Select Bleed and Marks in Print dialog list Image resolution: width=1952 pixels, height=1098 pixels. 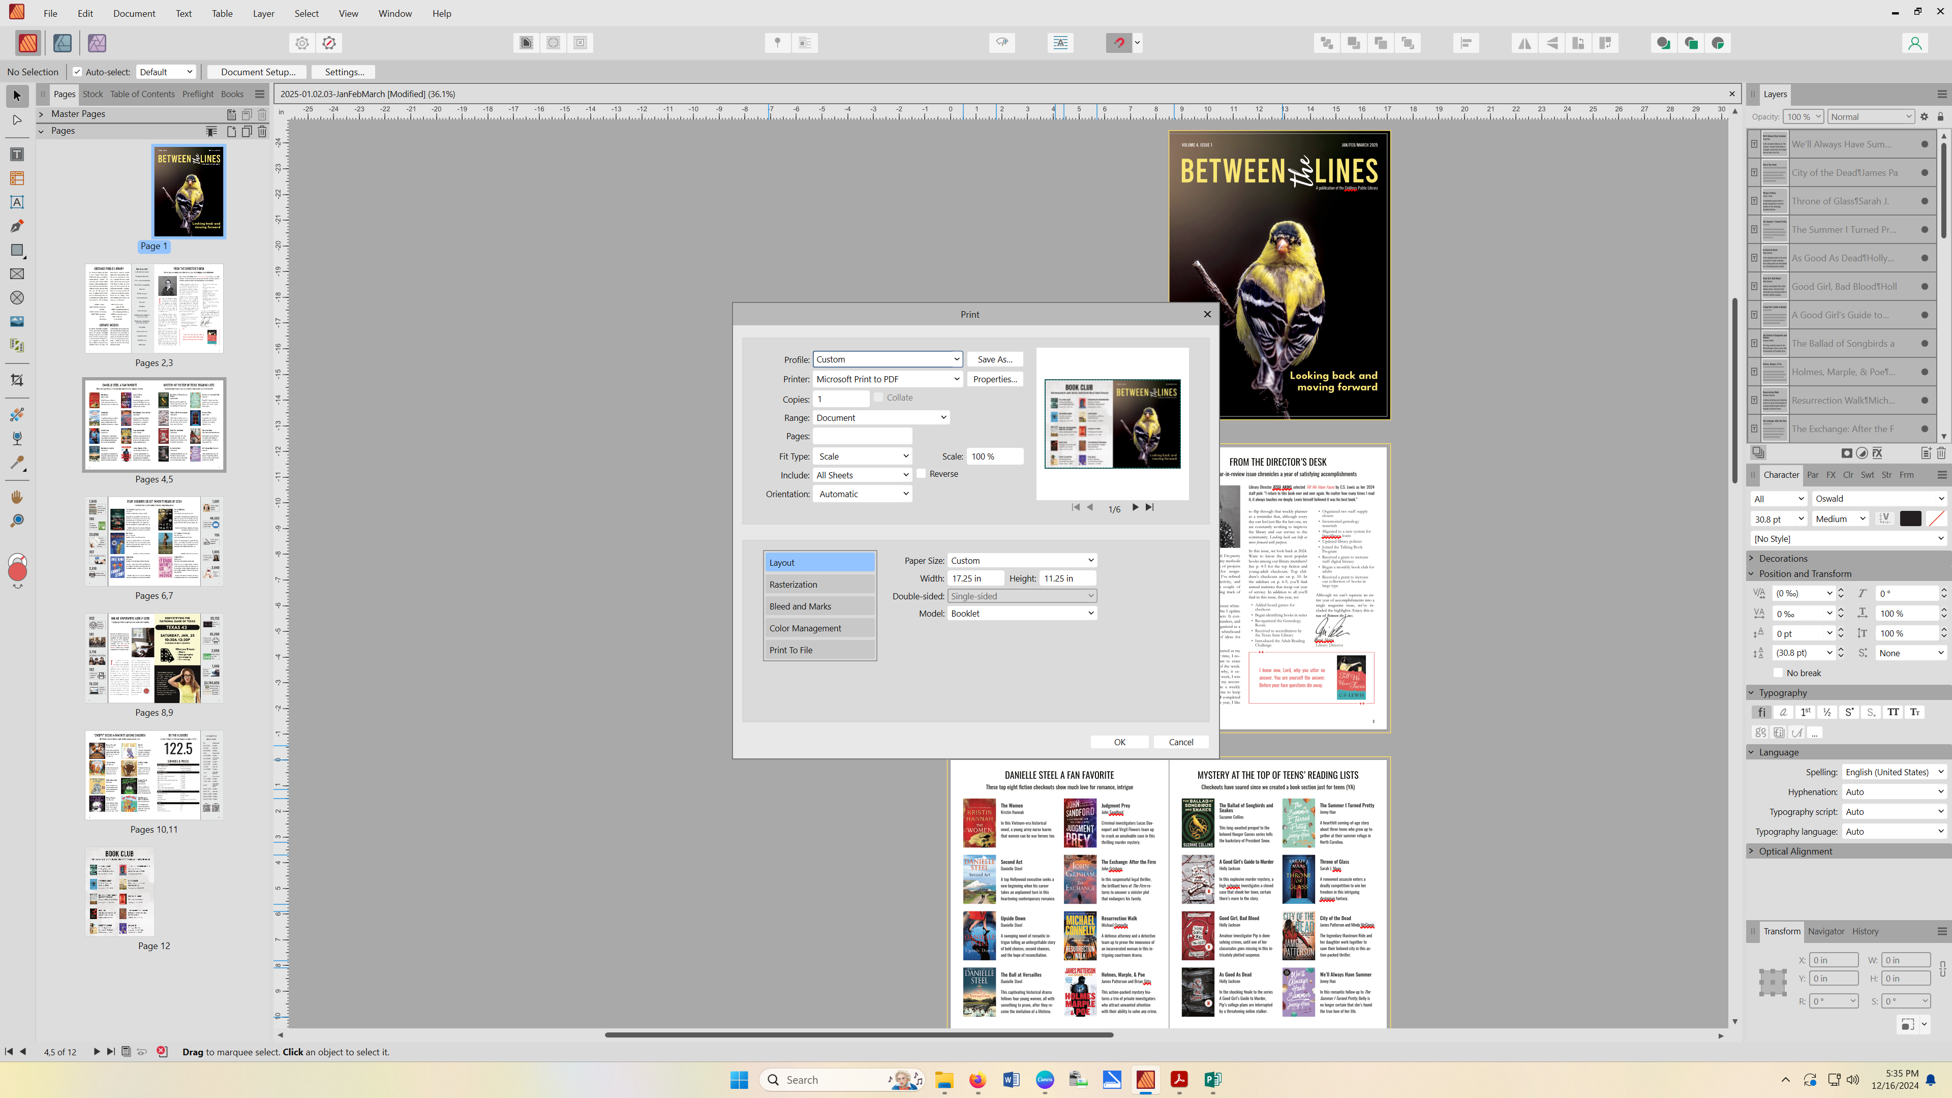pos(819,606)
